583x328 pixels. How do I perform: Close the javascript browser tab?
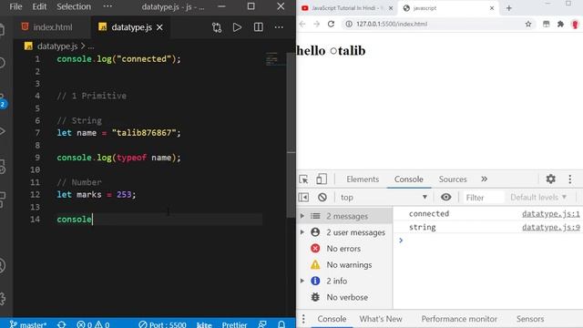492,8
